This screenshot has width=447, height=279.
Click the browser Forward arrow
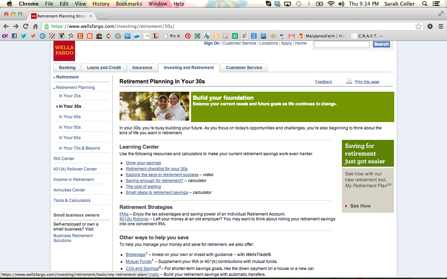[x=16, y=26]
